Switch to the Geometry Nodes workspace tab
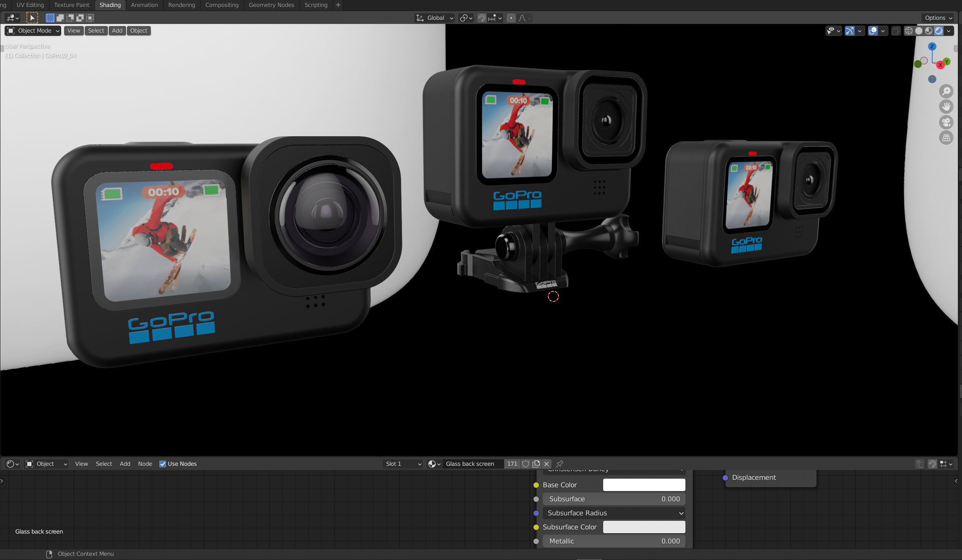Screen dimensions: 962x560 click(x=271, y=5)
